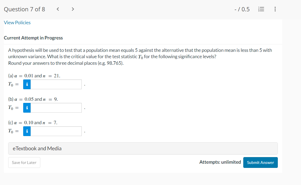The width and height of the screenshot is (301, 185).
Task: Open the score indicator showing - / 0.5
Action: pos(242,9)
